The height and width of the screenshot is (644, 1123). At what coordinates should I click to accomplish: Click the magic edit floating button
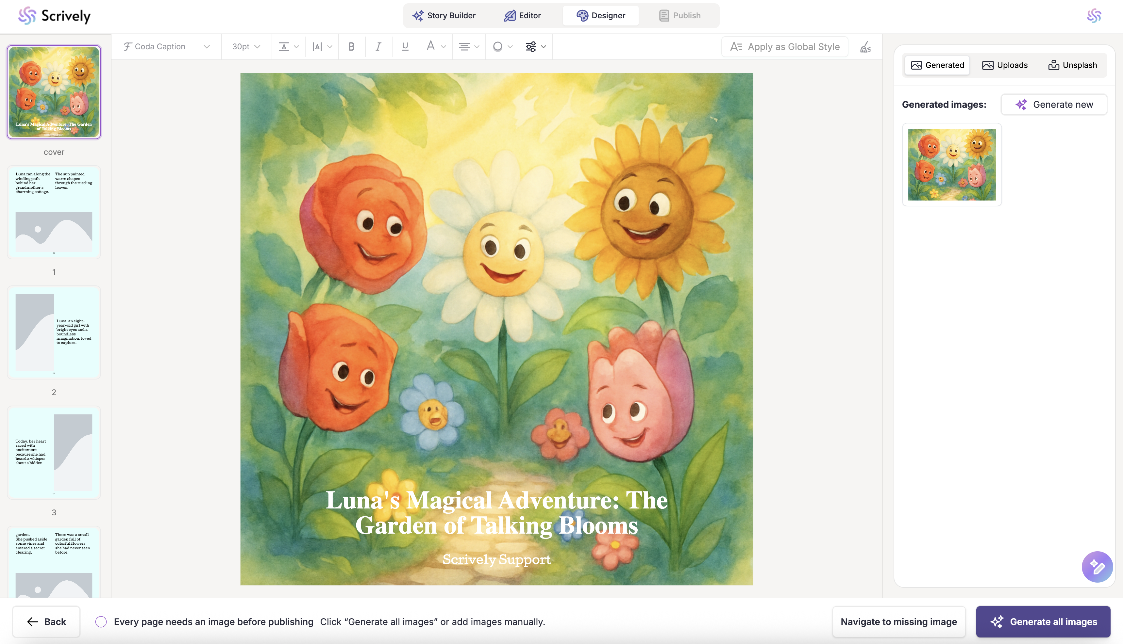[x=1097, y=567]
